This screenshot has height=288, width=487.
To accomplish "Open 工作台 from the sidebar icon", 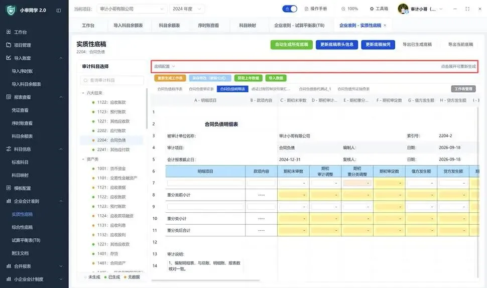I will [x=9, y=32].
